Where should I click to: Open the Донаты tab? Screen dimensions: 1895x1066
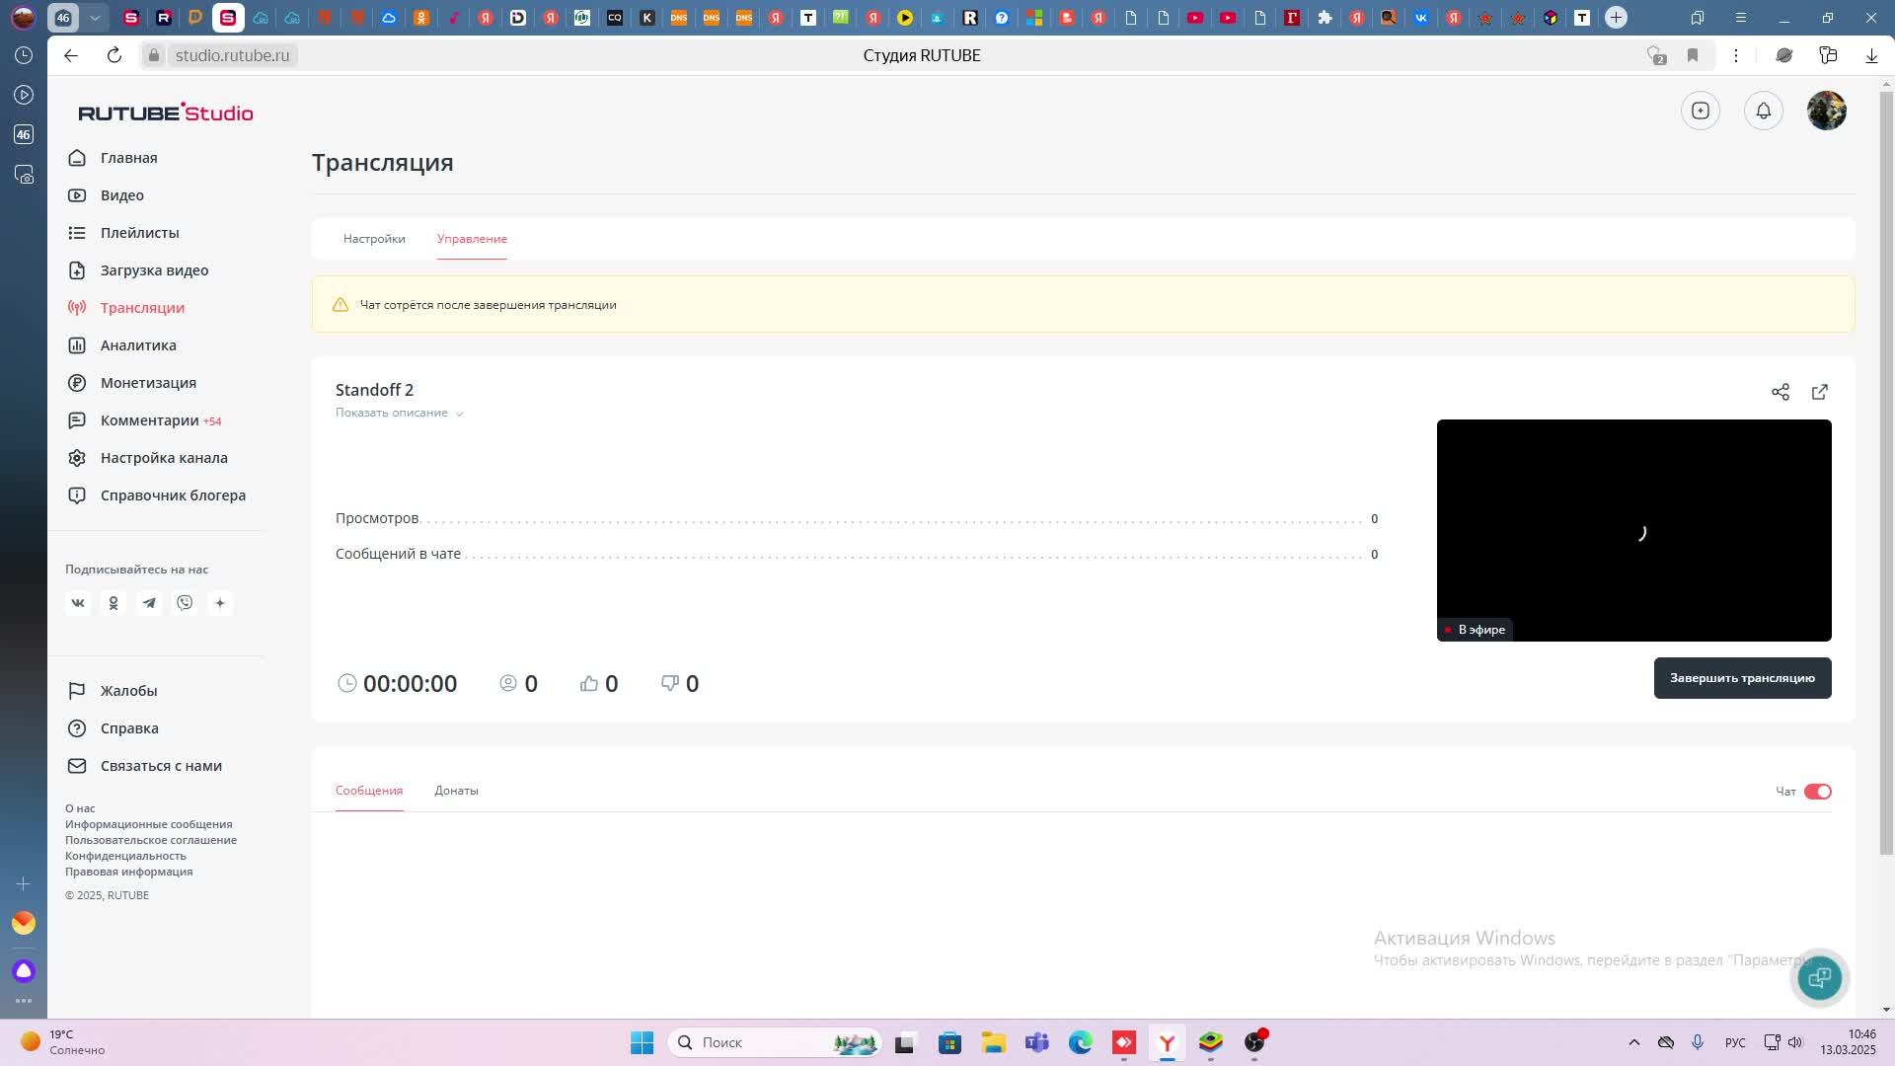pyautogui.click(x=456, y=791)
